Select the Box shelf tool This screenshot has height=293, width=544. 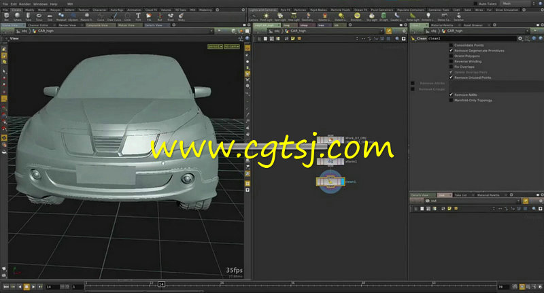6,16
